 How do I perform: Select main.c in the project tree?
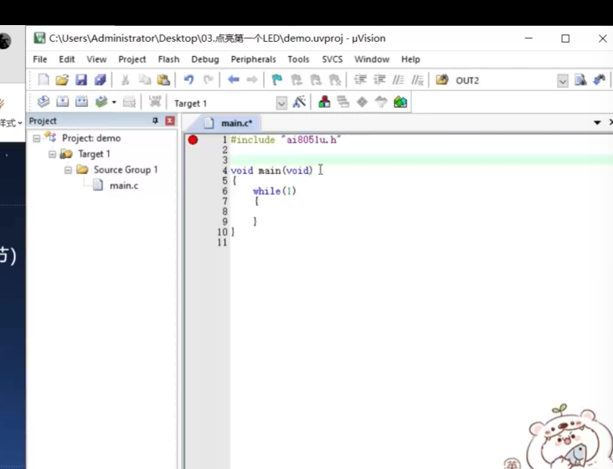[124, 186]
